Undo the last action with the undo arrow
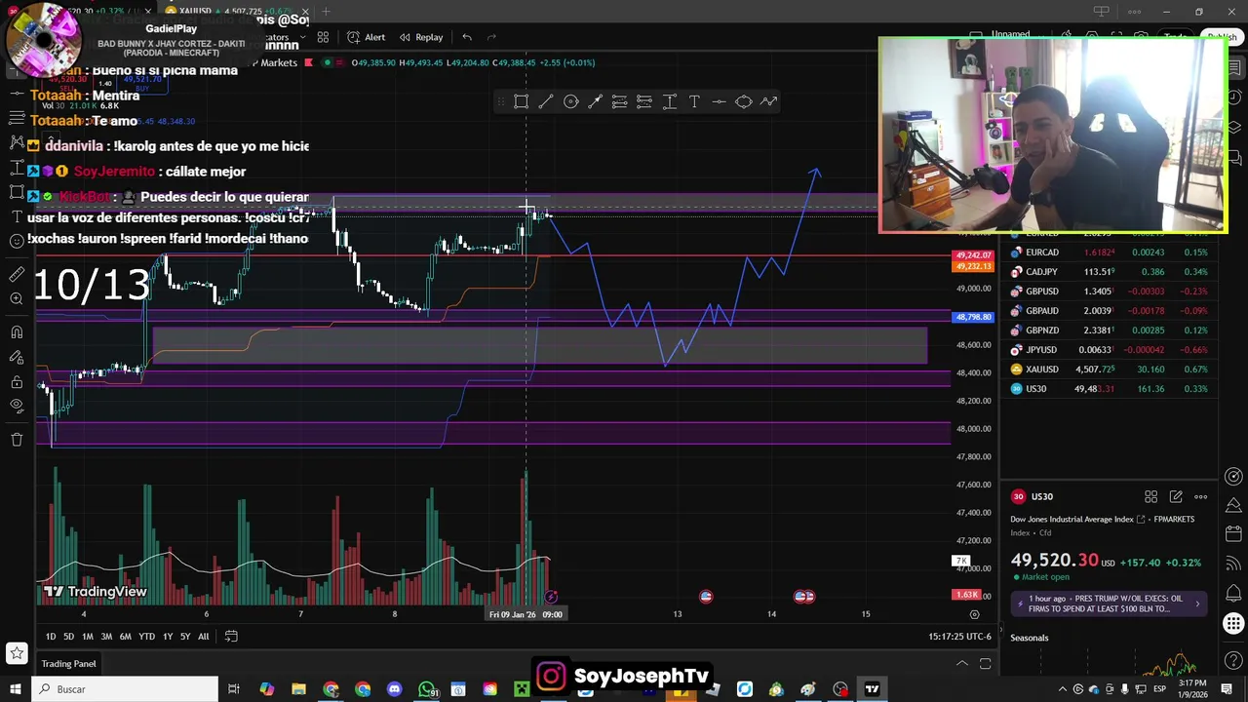Image resolution: width=1248 pixels, height=702 pixels. (x=467, y=37)
